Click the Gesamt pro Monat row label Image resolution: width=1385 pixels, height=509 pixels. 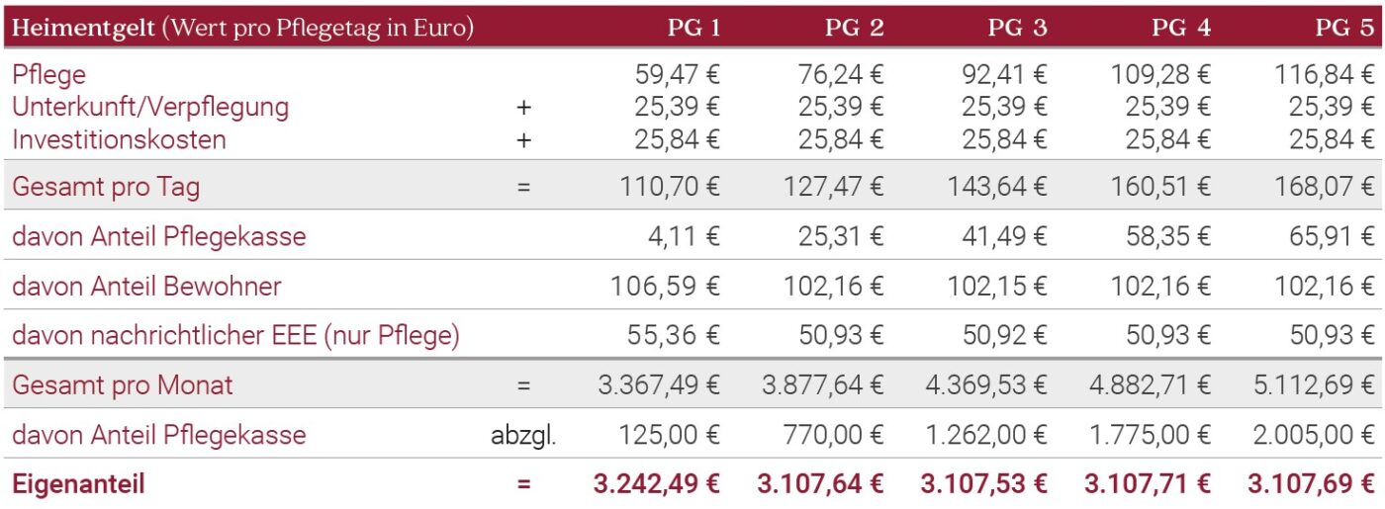[x=123, y=385]
